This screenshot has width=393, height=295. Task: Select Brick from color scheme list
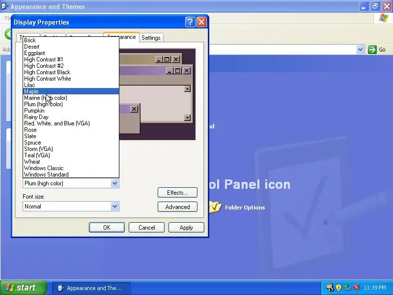pos(71,40)
